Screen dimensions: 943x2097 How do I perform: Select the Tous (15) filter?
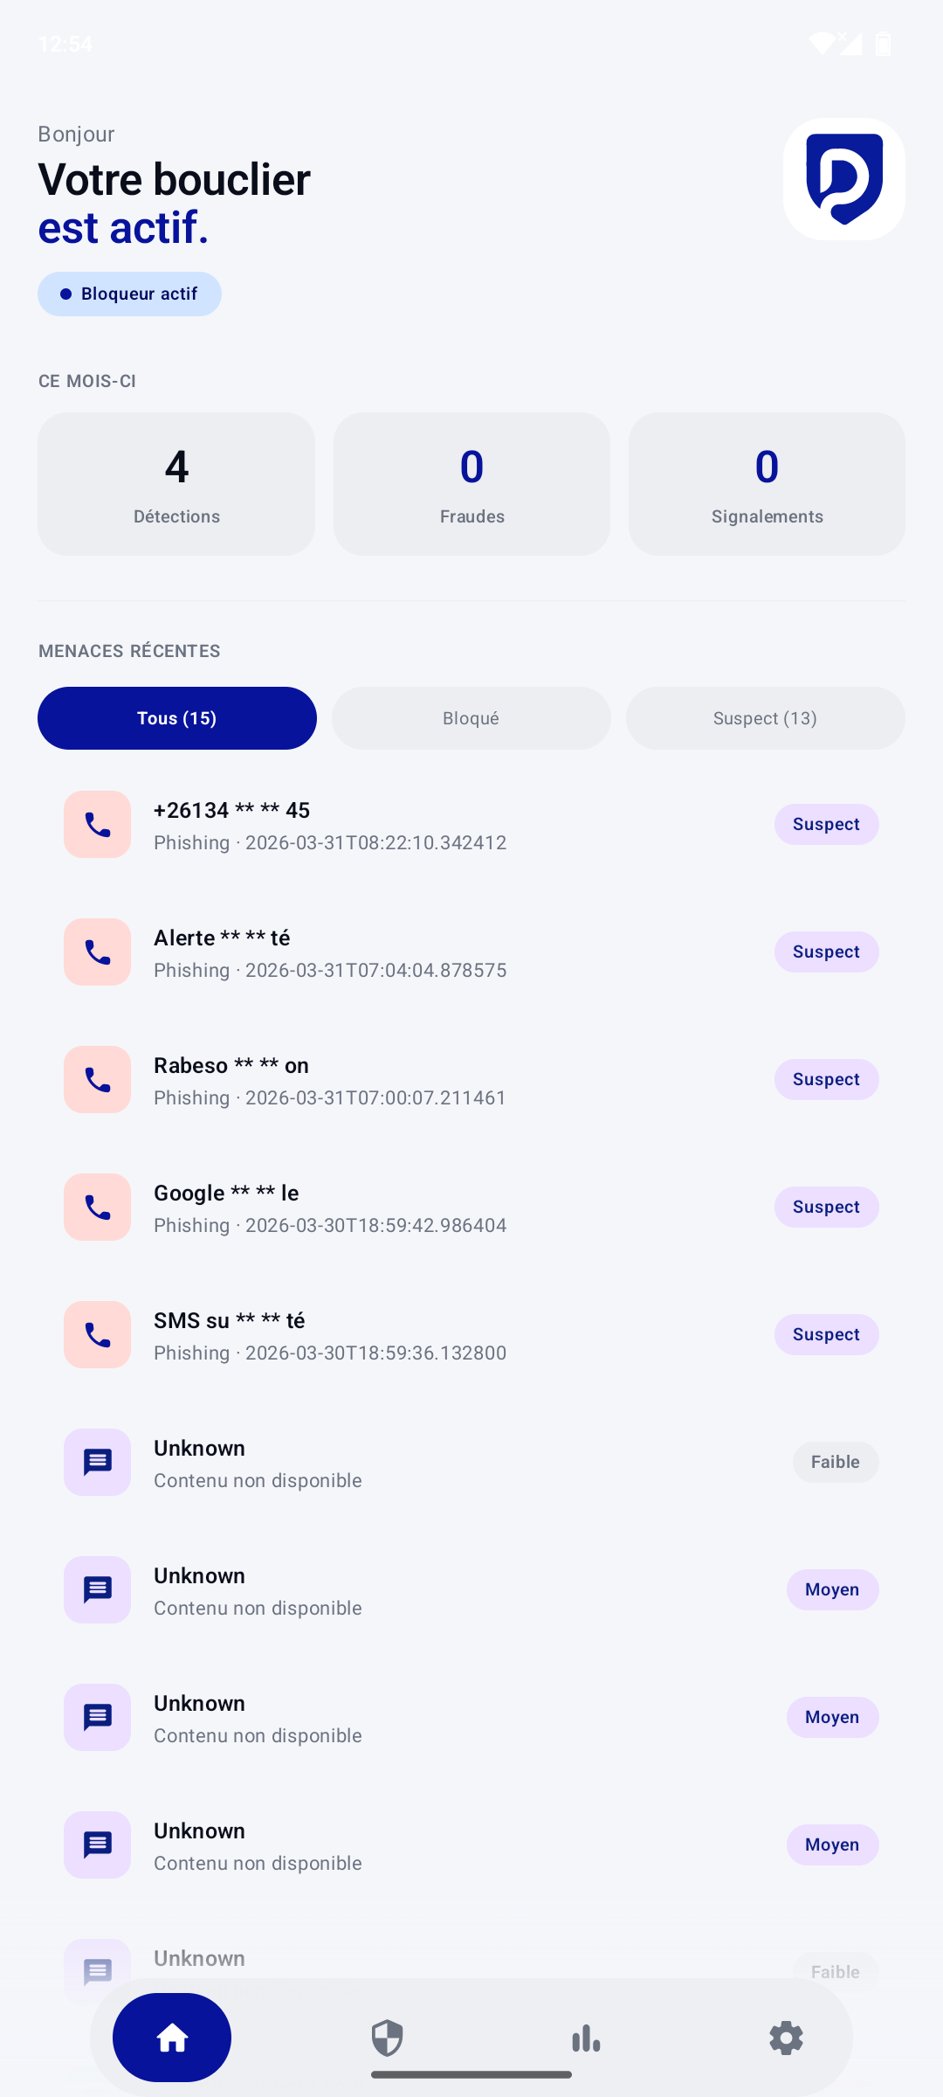[176, 717]
